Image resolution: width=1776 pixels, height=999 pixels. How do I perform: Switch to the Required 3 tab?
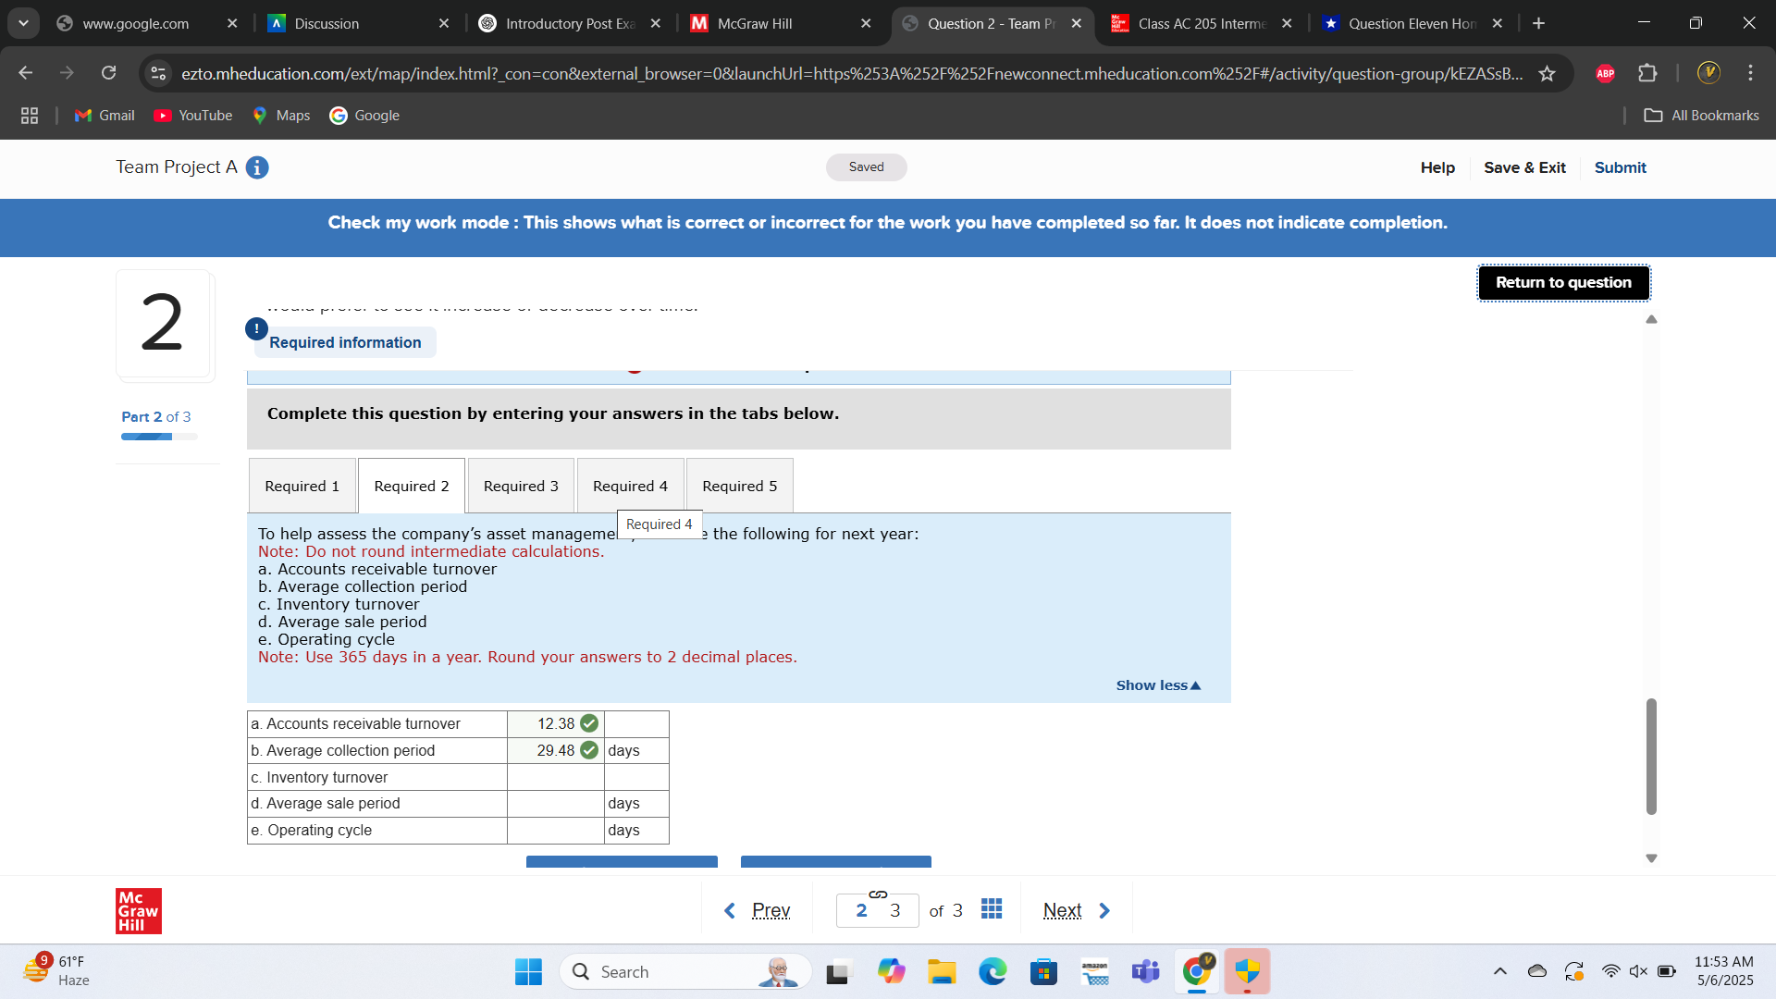pyautogui.click(x=521, y=487)
